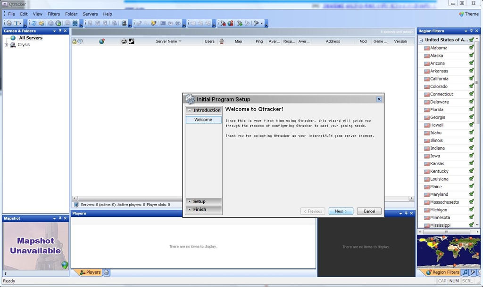Screen dimensions: 483x287
Task: Click the Steam column header icon
Action: coord(132,41)
